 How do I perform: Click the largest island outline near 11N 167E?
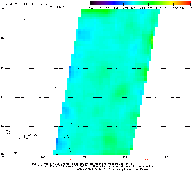(27, 136)
